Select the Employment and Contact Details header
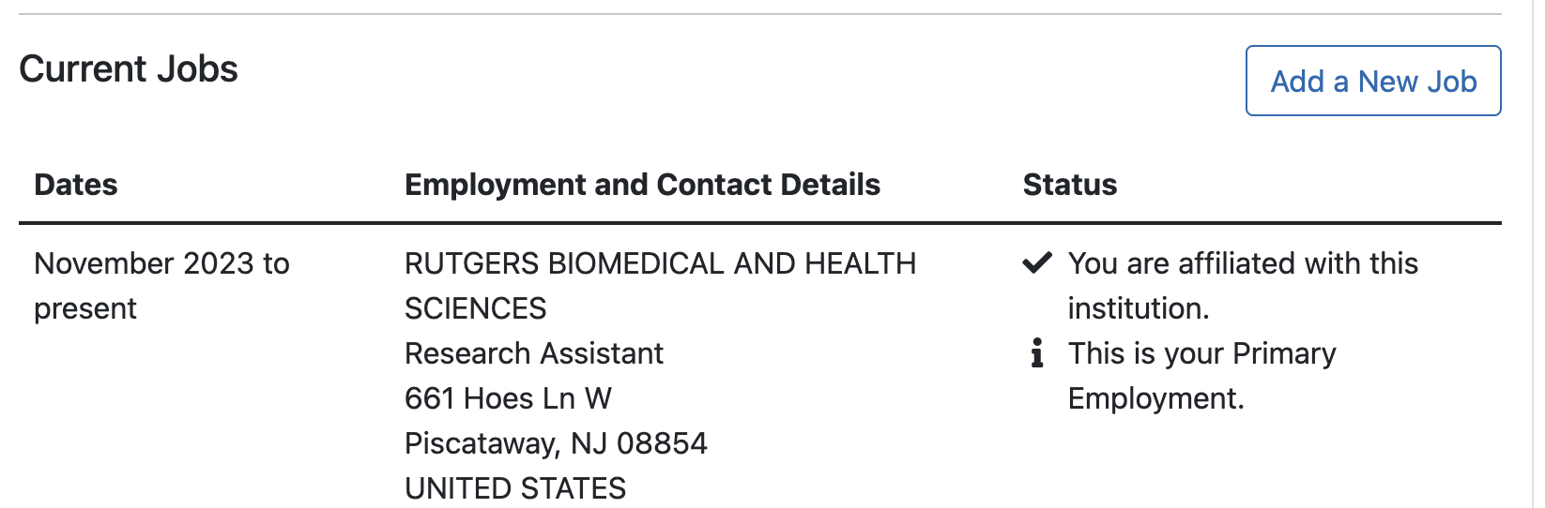This screenshot has height=508, width=1545. tap(642, 185)
